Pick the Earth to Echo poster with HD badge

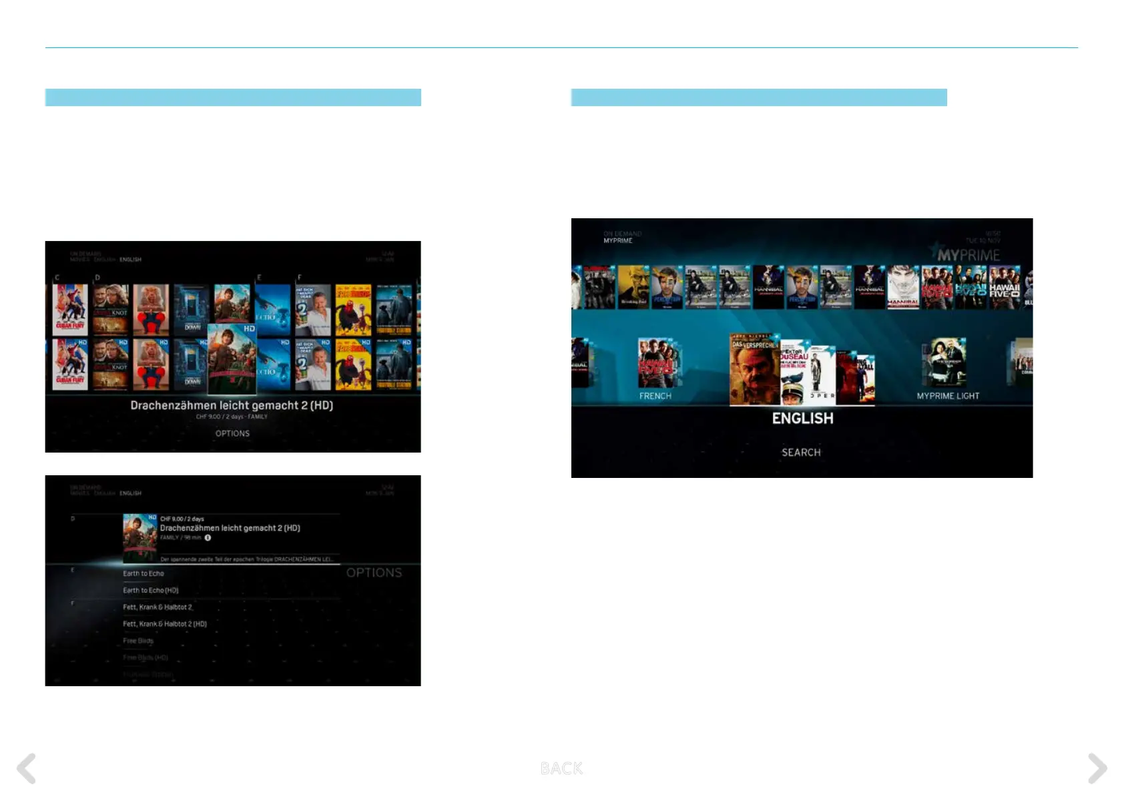pos(274,364)
